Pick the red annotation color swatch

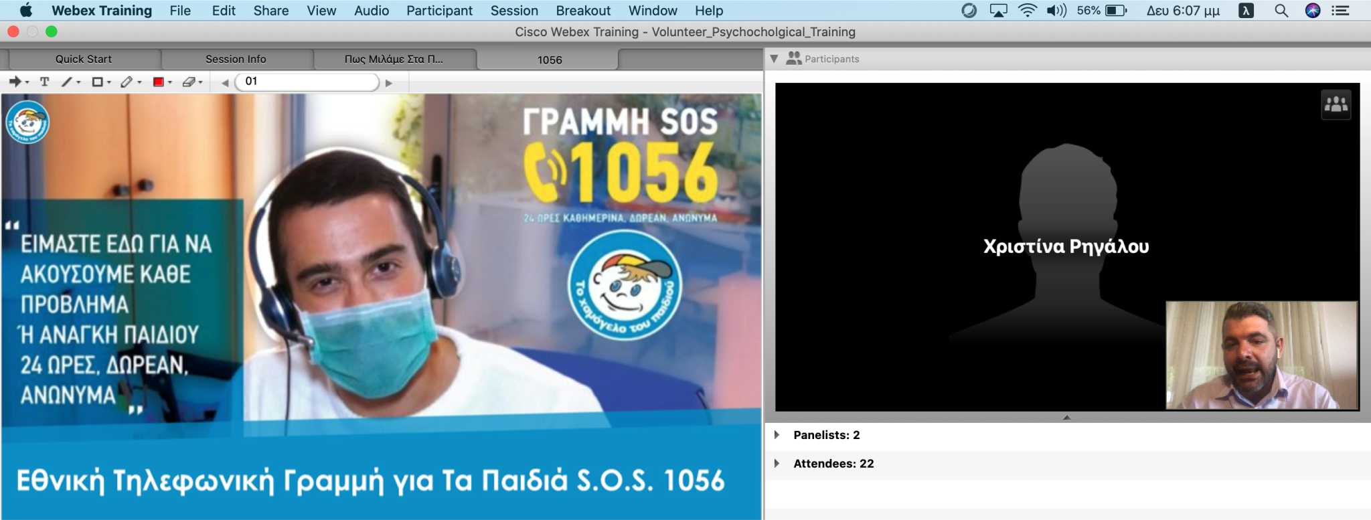coord(159,82)
